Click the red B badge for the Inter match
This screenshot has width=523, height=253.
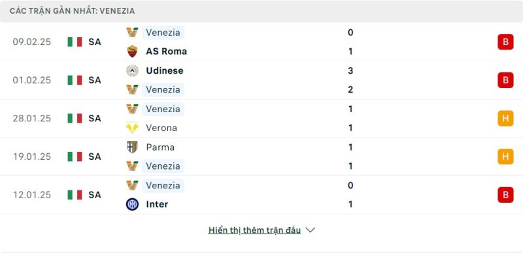(x=505, y=195)
